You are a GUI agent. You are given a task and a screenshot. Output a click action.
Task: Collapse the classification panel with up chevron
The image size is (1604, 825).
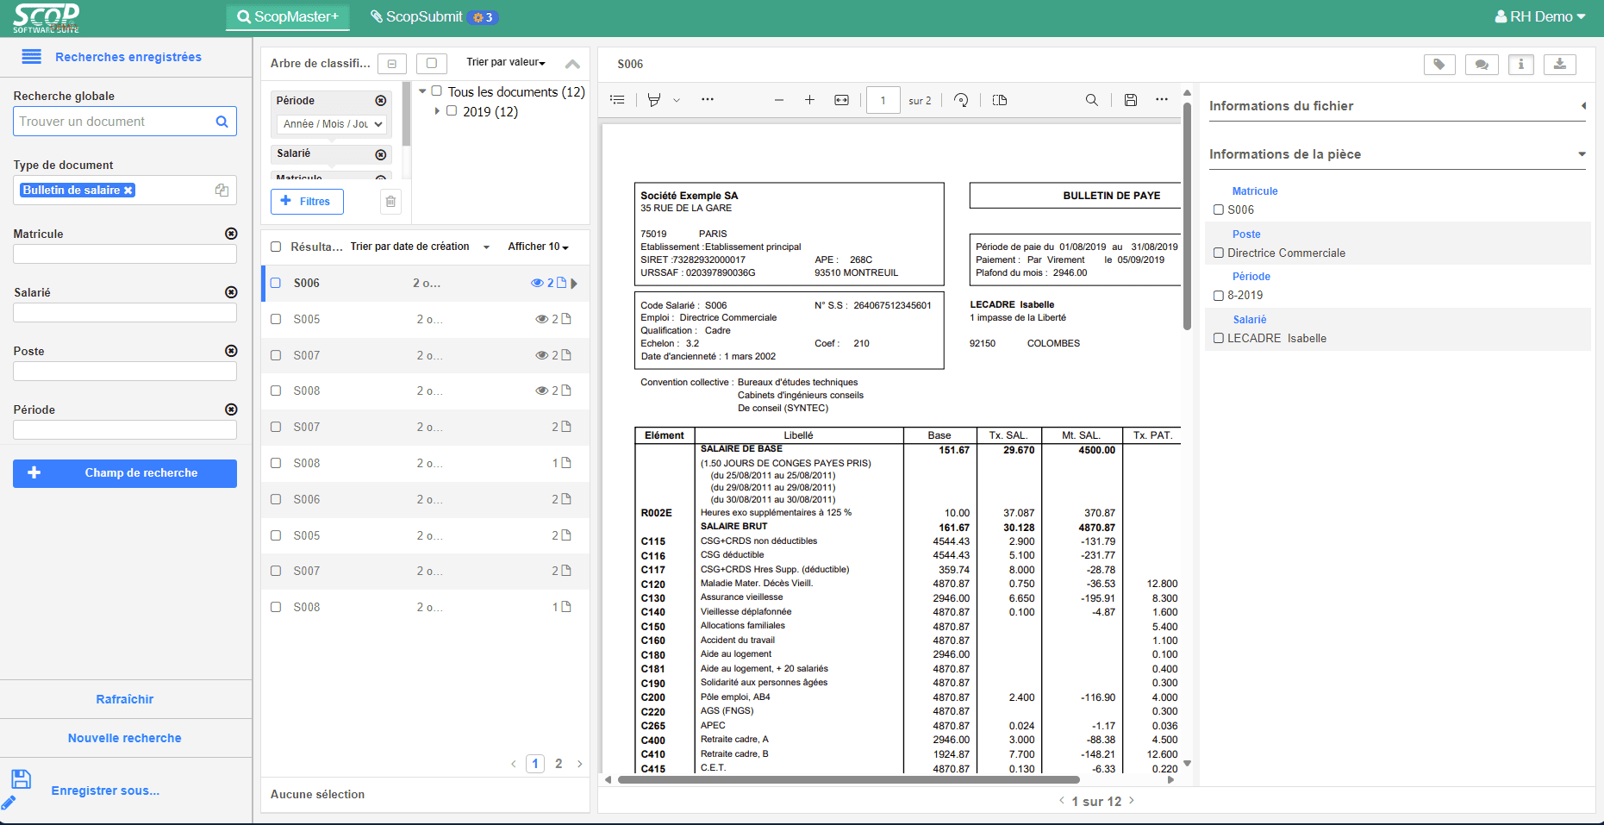[x=572, y=63]
